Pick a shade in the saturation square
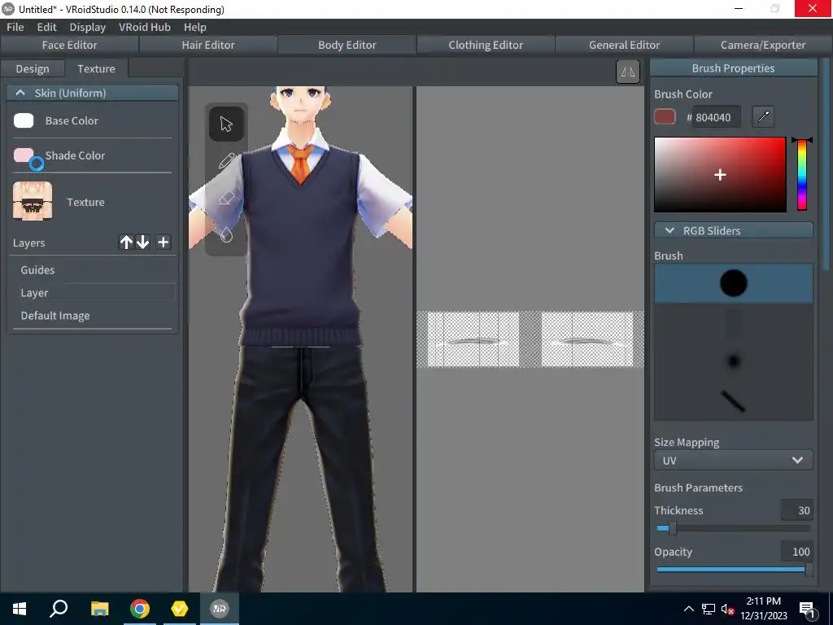Screen dimensions: 833x625 (x=720, y=175)
